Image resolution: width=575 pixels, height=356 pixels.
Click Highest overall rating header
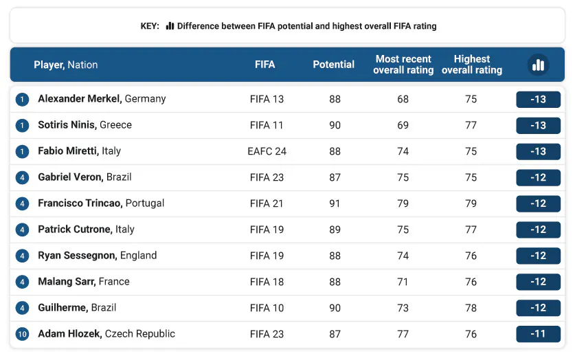click(x=472, y=65)
